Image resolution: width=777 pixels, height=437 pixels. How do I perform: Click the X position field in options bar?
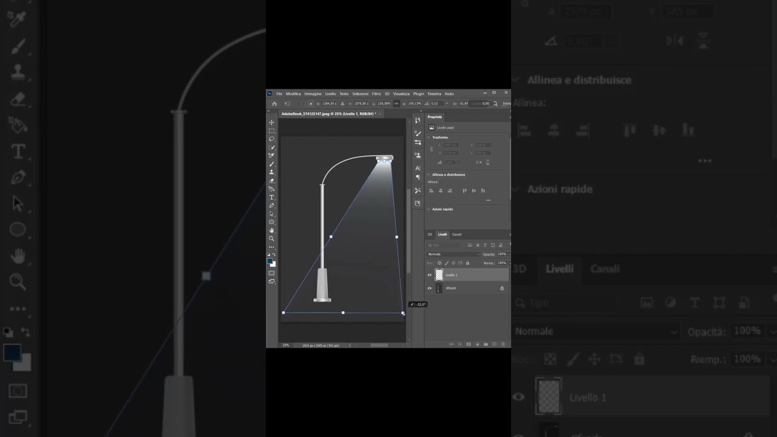coord(329,104)
